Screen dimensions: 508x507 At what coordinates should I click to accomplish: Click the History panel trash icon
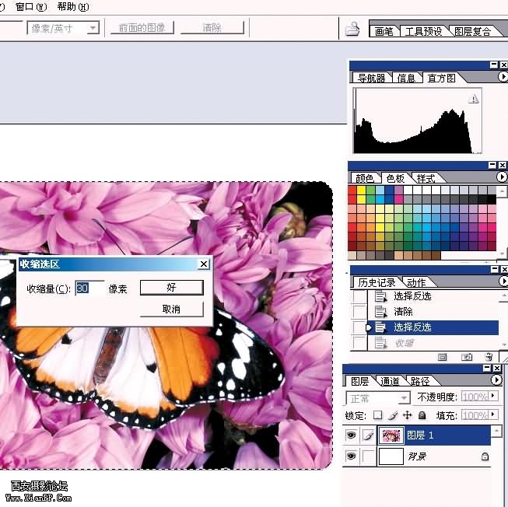click(489, 357)
